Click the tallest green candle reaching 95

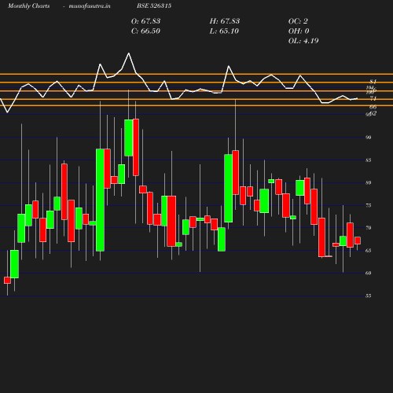[x=128, y=138]
